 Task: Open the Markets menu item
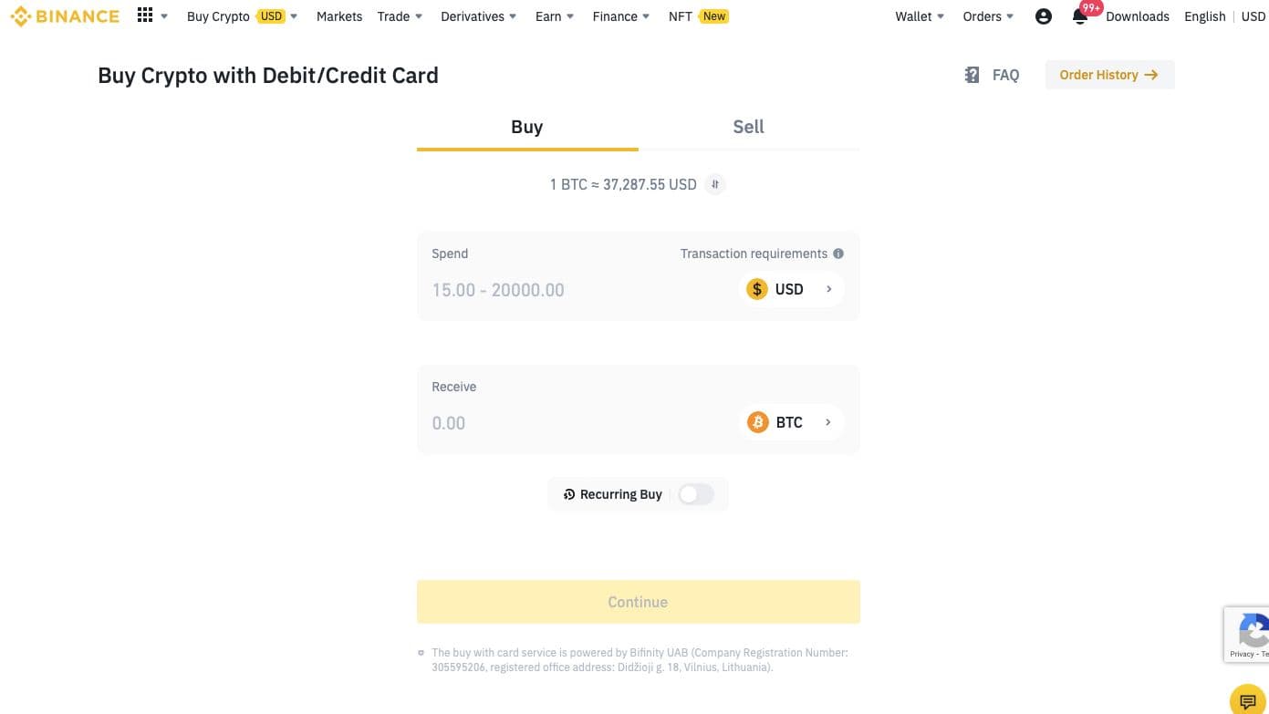pos(339,16)
